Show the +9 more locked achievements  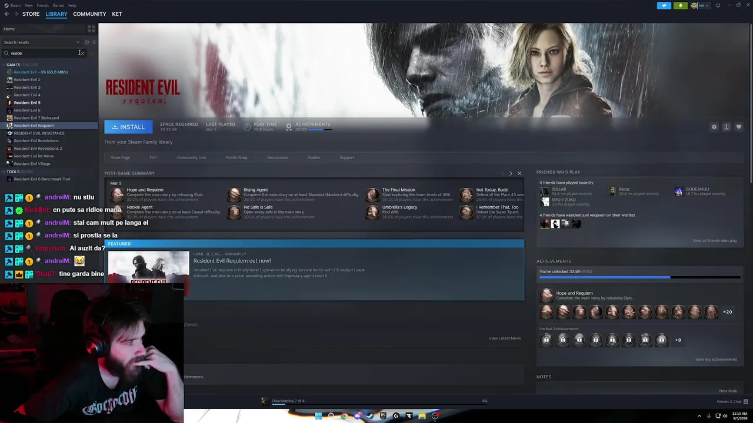click(678, 340)
